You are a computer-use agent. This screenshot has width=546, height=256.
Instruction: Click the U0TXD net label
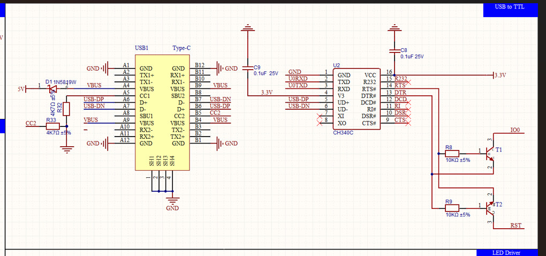click(x=298, y=86)
